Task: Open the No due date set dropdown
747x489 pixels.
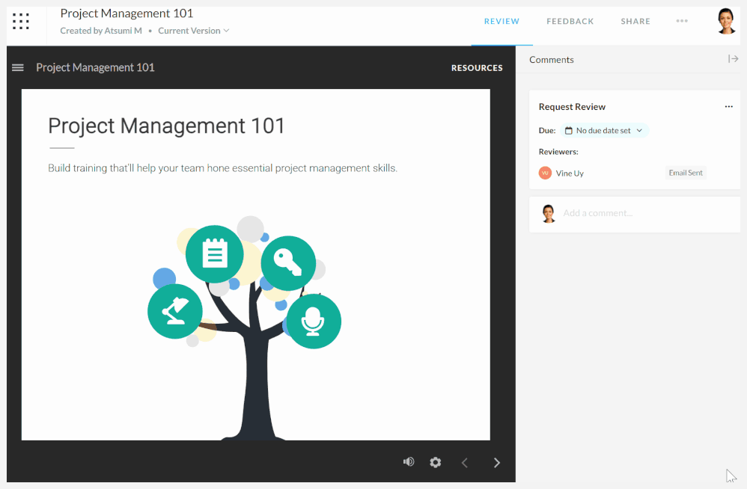Action: click(x=604, y=130)
